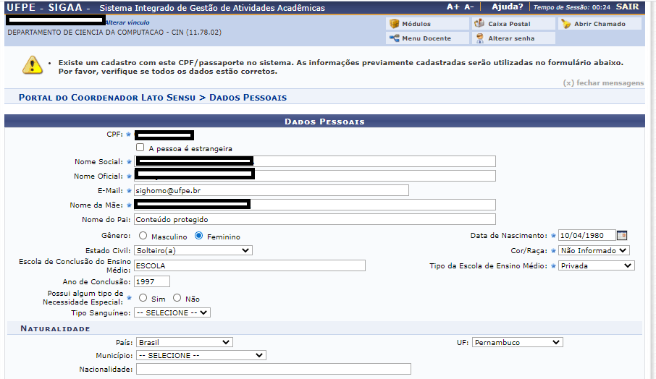Image resolution: width=656 pixels, height=379 pixels.
Task: Open the Módulos cube icon
Action: (x=395, y=24)
